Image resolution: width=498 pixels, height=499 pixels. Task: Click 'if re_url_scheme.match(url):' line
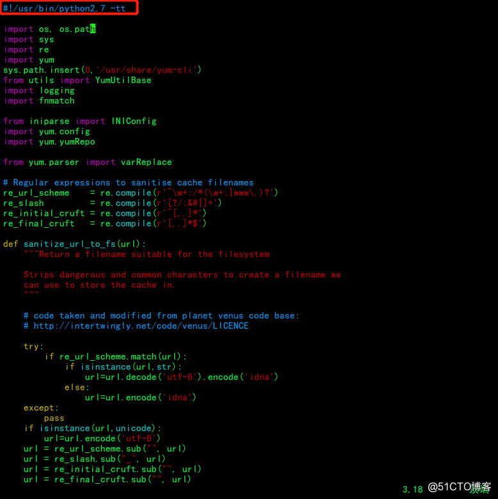pyautogui.click(x=116, y=357)
